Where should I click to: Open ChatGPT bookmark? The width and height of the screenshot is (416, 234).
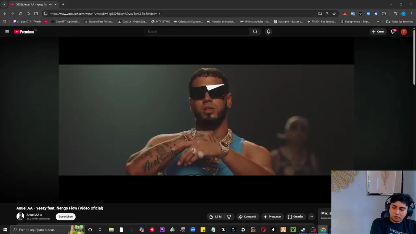pyautogui.click(x=66, y=22)
